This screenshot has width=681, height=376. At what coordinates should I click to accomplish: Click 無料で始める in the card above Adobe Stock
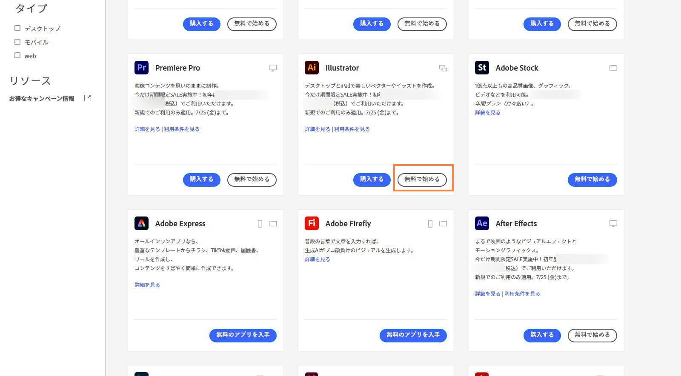coord(592,24)
